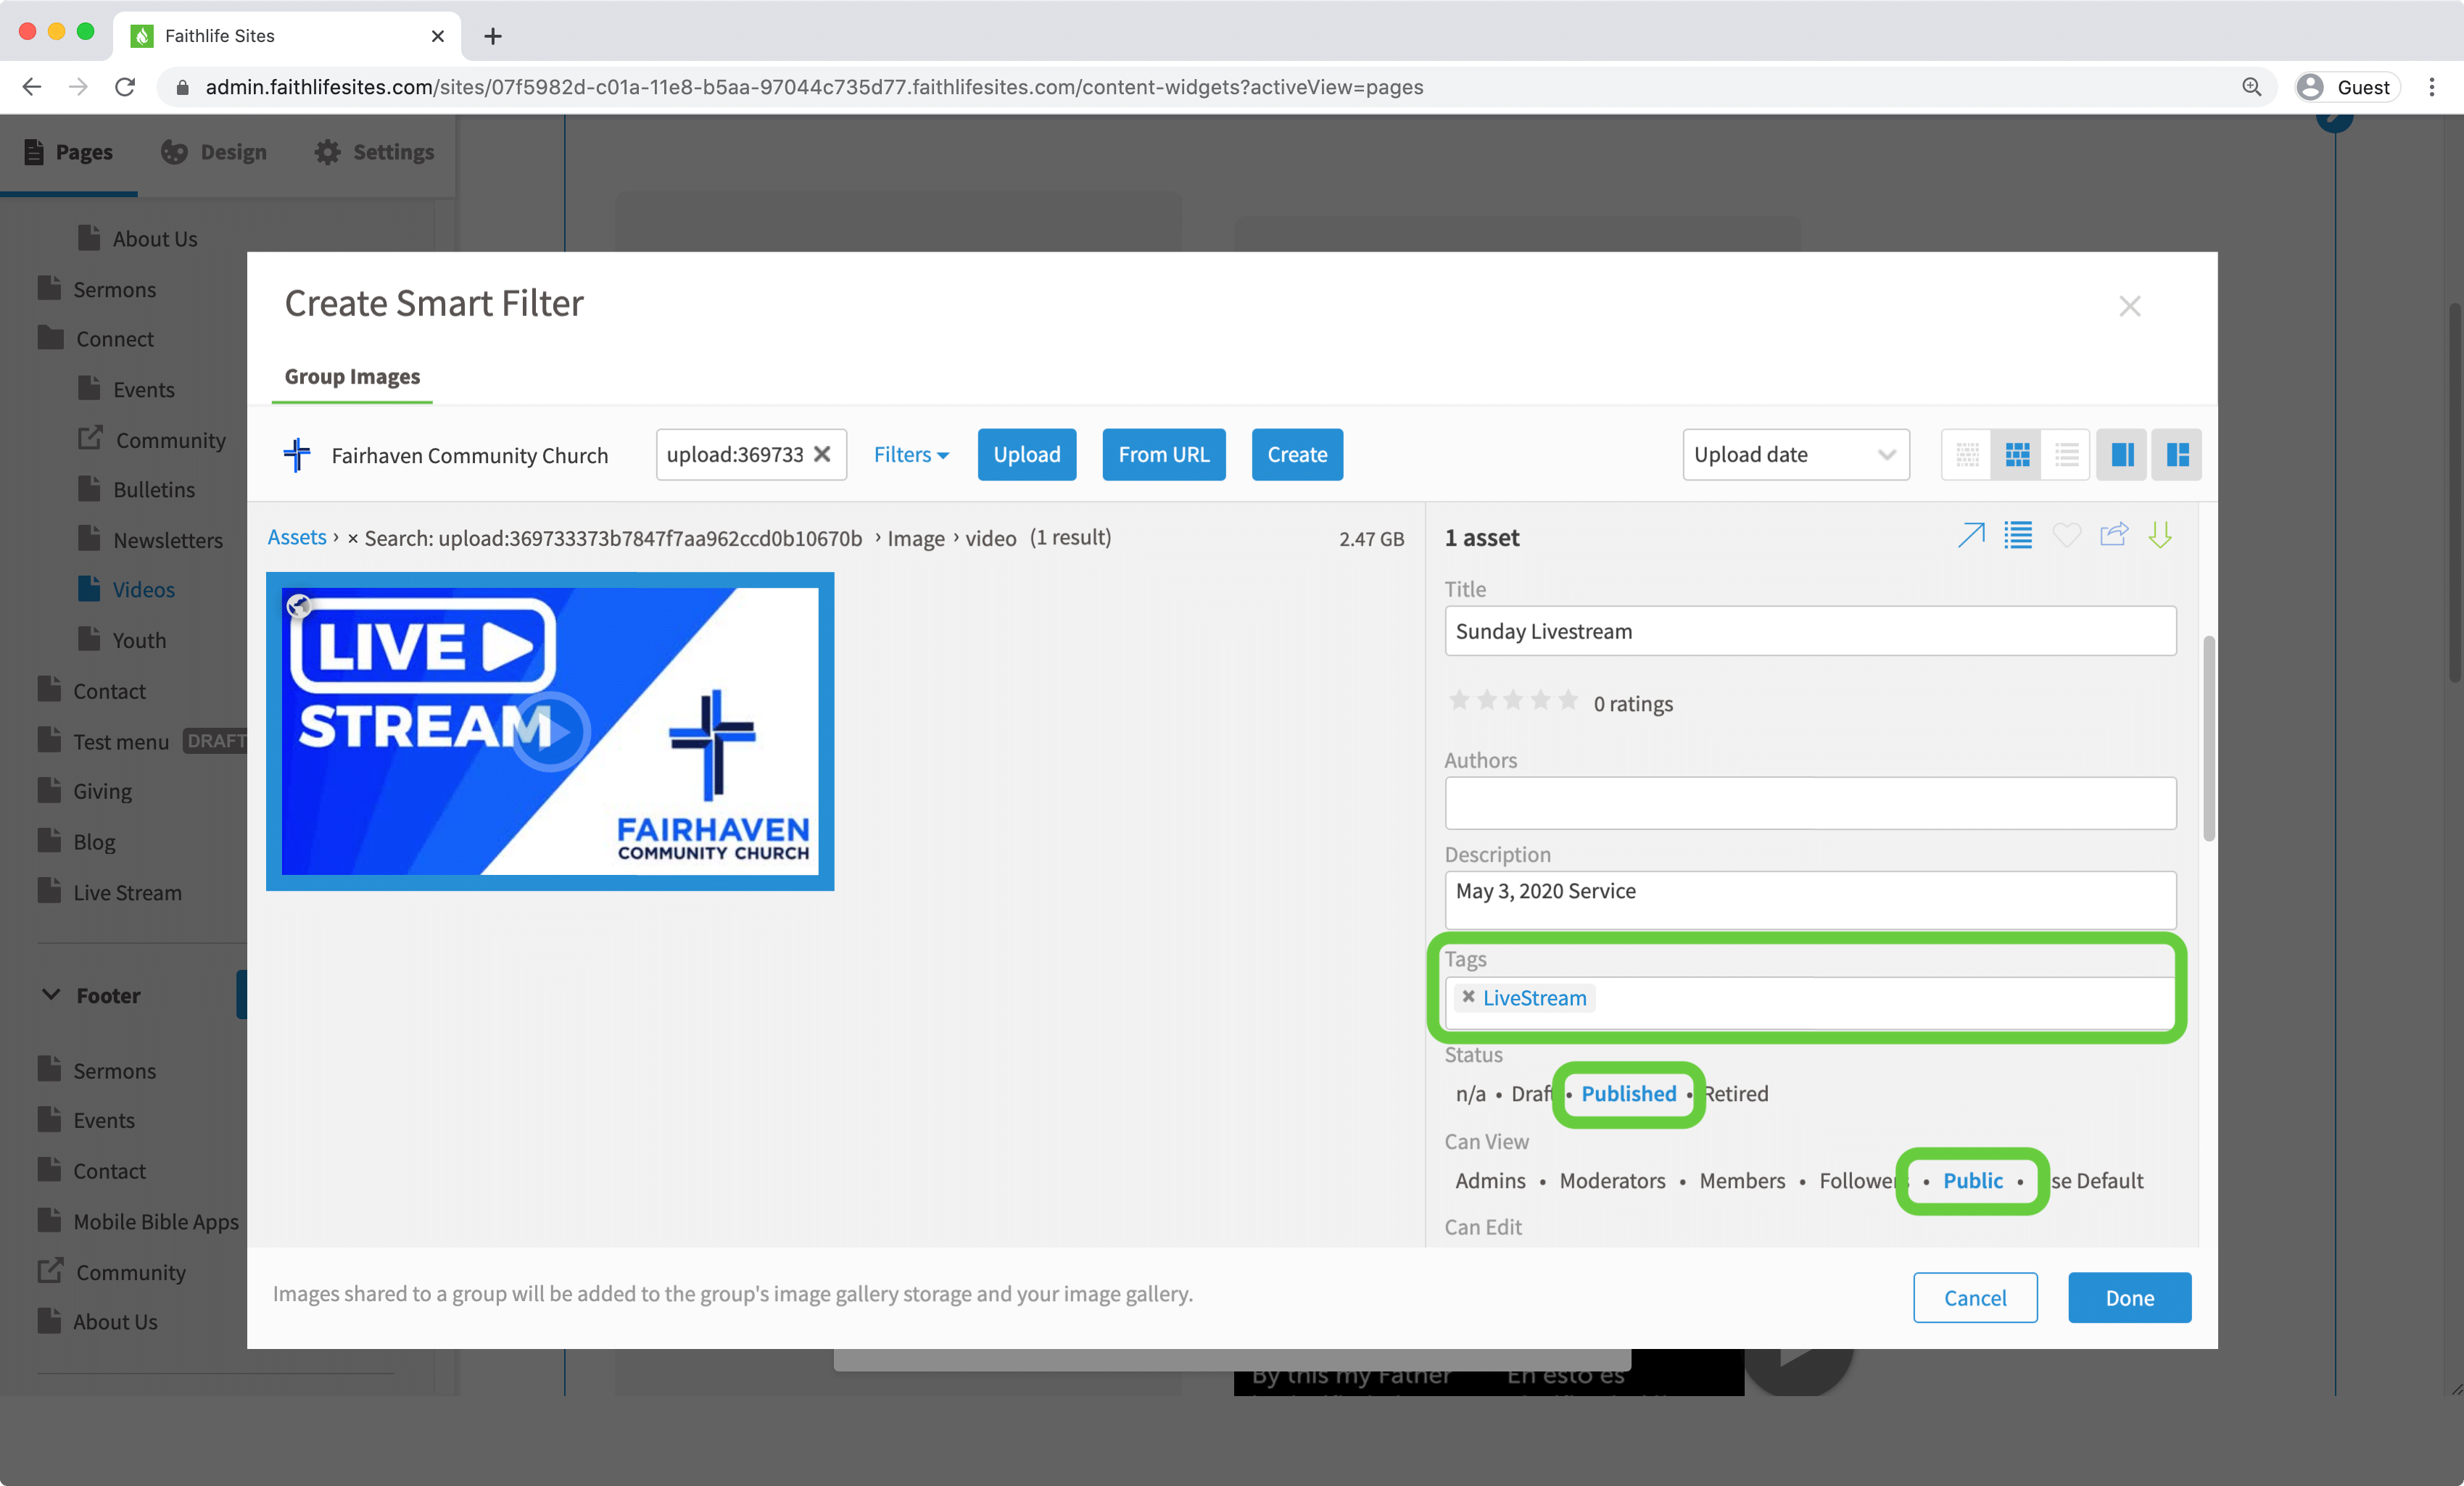Click the Fairhaven Community Church cross logo
The image size is (2464, 1486).
coord(297,454)
